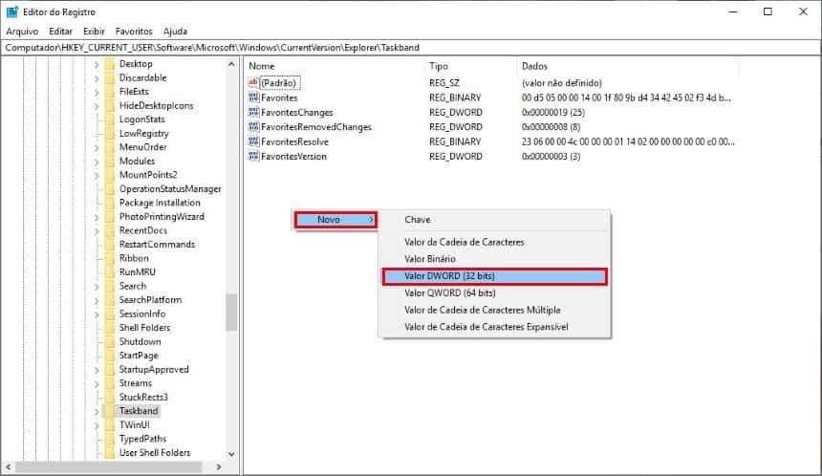This screenshot has width=822, height=476.
Task: Click the registry path address bar
Action: click(411, 48)
